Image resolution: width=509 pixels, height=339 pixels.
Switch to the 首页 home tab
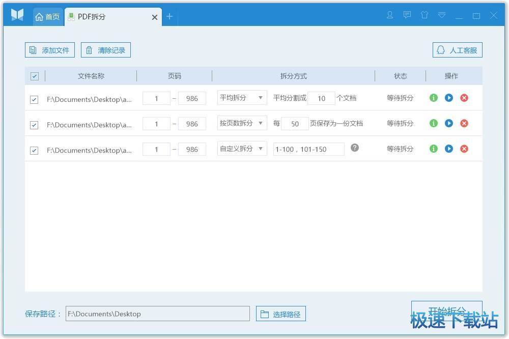pyautogui.click(x=47, y=17)
